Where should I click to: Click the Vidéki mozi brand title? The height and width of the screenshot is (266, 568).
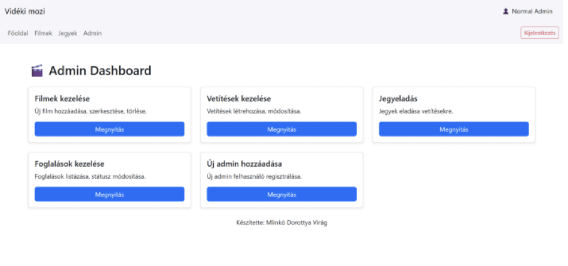tap(25, 11)
